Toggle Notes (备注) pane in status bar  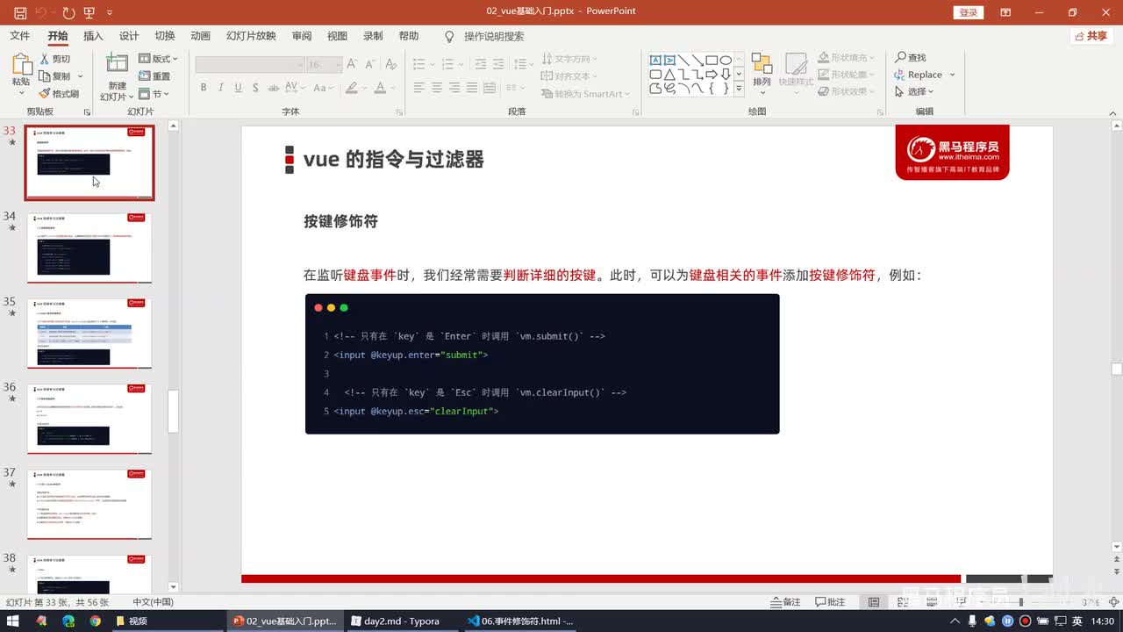tap(785, 602)
